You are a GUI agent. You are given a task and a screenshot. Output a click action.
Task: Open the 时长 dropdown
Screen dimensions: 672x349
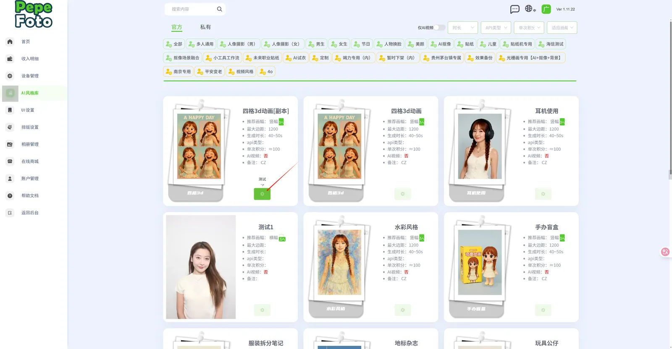pos(463,28)
